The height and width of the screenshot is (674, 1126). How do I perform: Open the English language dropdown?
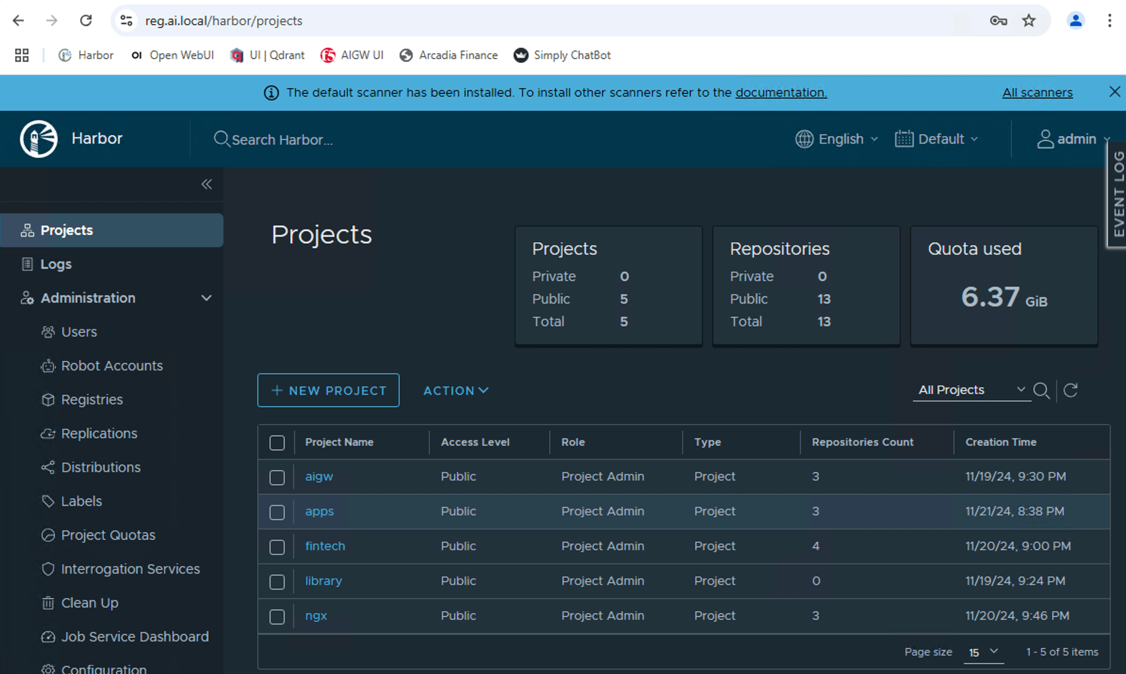click(x=837, y=139)
